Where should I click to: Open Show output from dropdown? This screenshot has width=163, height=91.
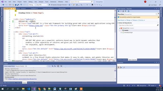tap(31, 66)
